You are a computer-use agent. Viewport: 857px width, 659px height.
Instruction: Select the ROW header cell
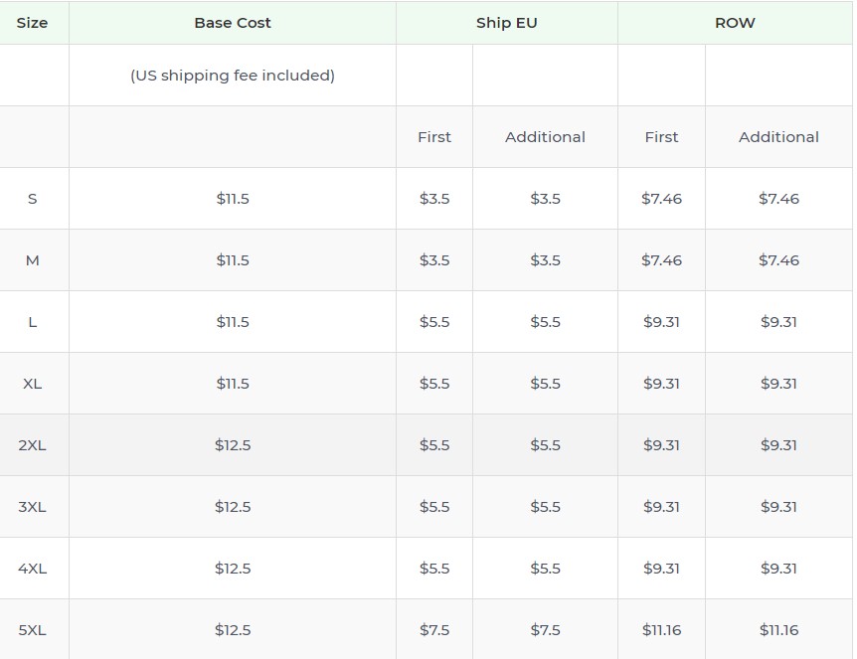735,23
